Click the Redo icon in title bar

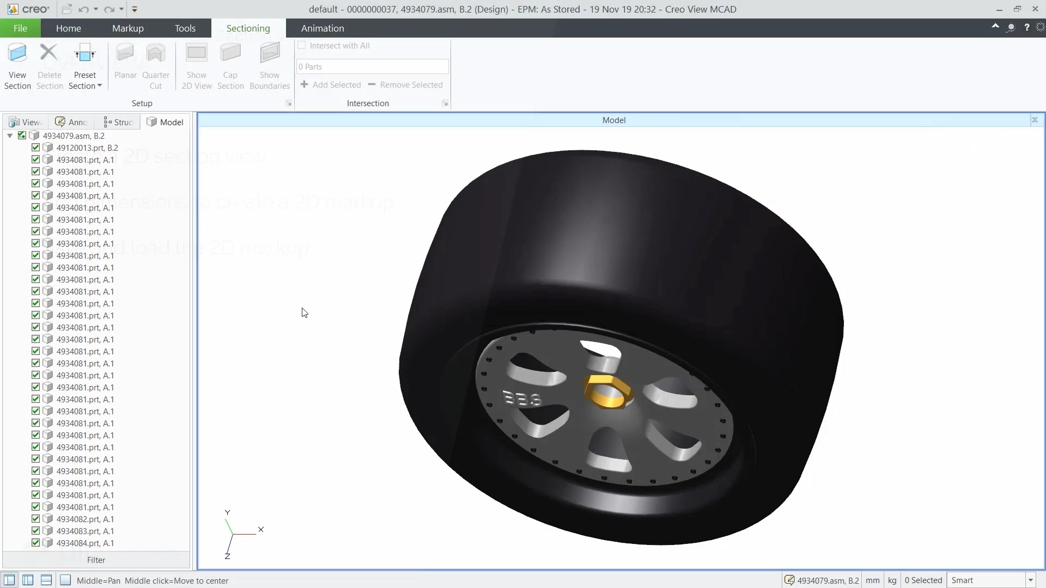pyautogui.click(x=110, y=9)
